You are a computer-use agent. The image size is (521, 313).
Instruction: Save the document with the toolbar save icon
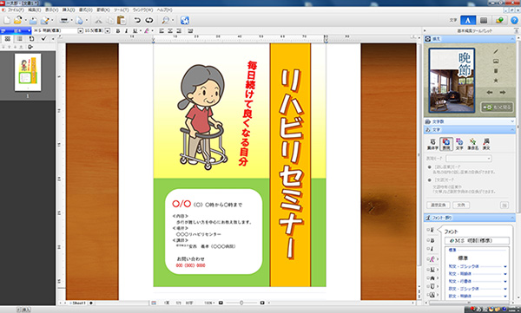point(33,20)
